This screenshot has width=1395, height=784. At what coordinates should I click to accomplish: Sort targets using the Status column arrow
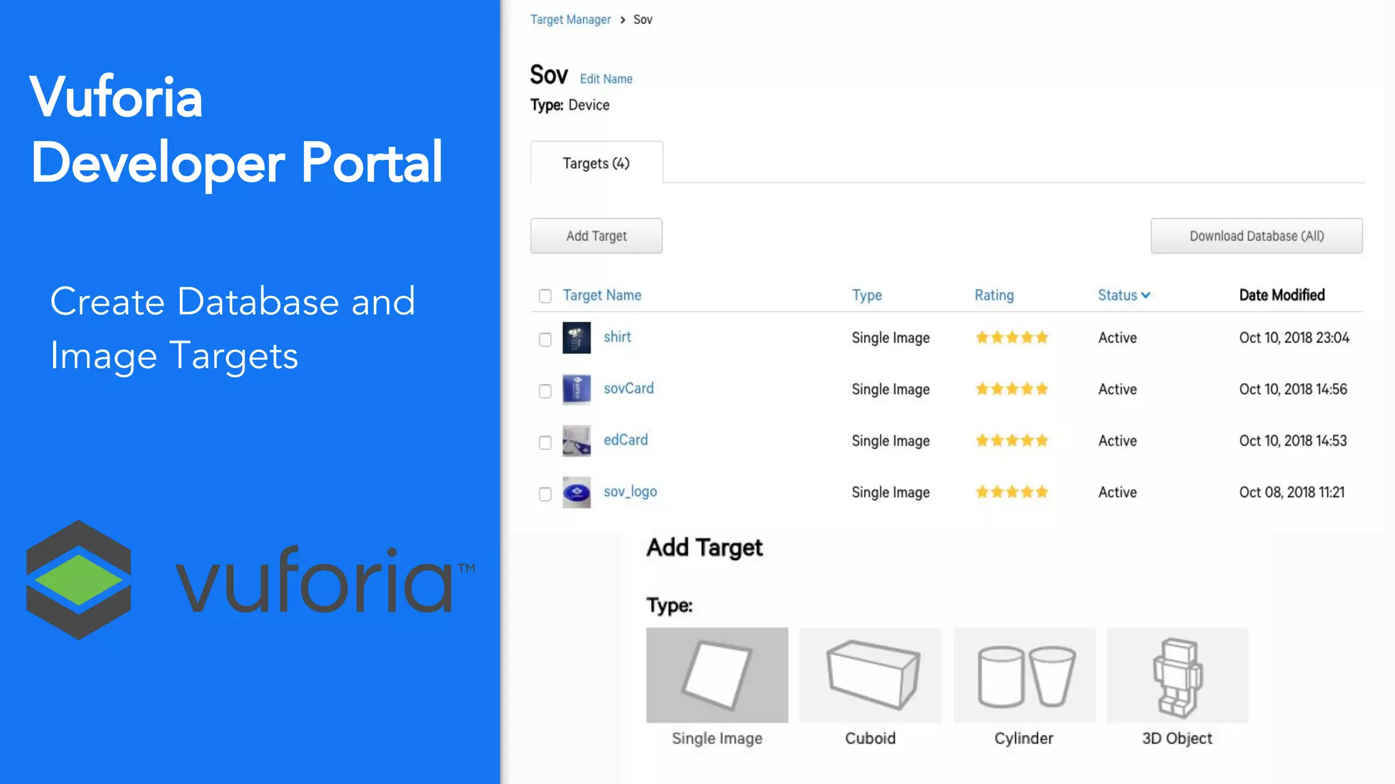[1146, 295]
